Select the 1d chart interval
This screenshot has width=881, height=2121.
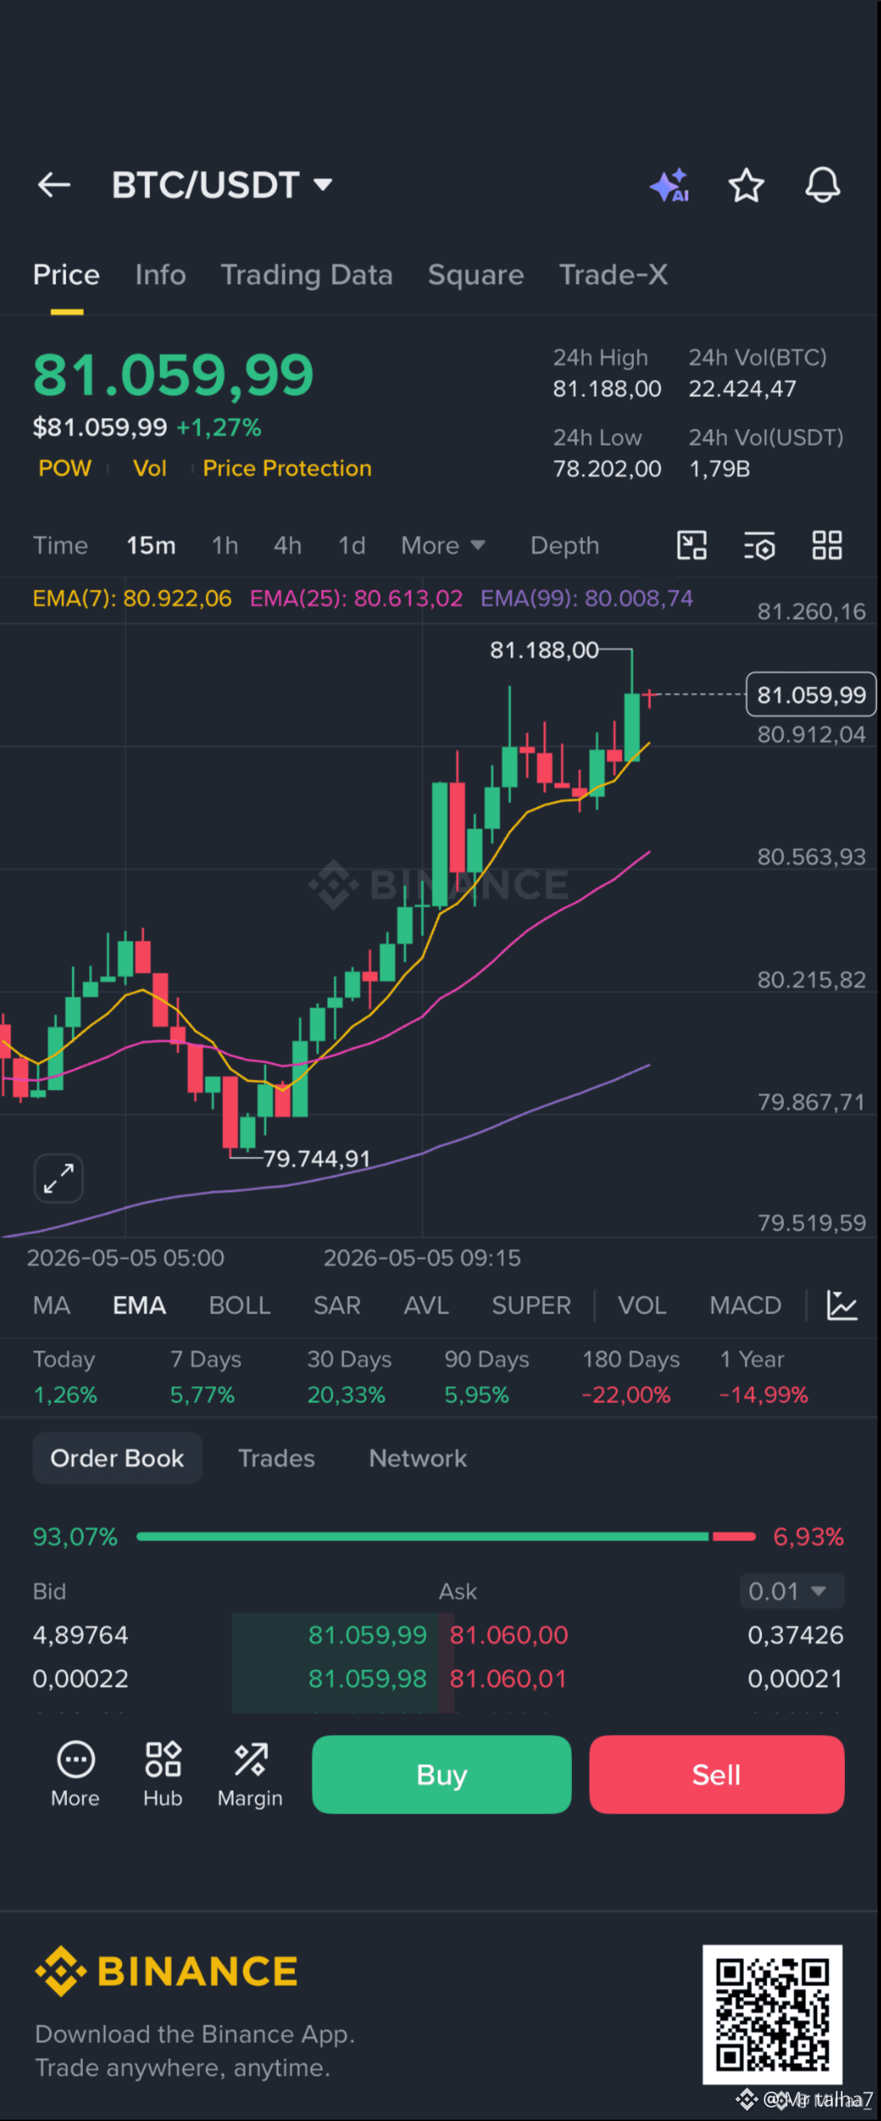coord(352,545)
